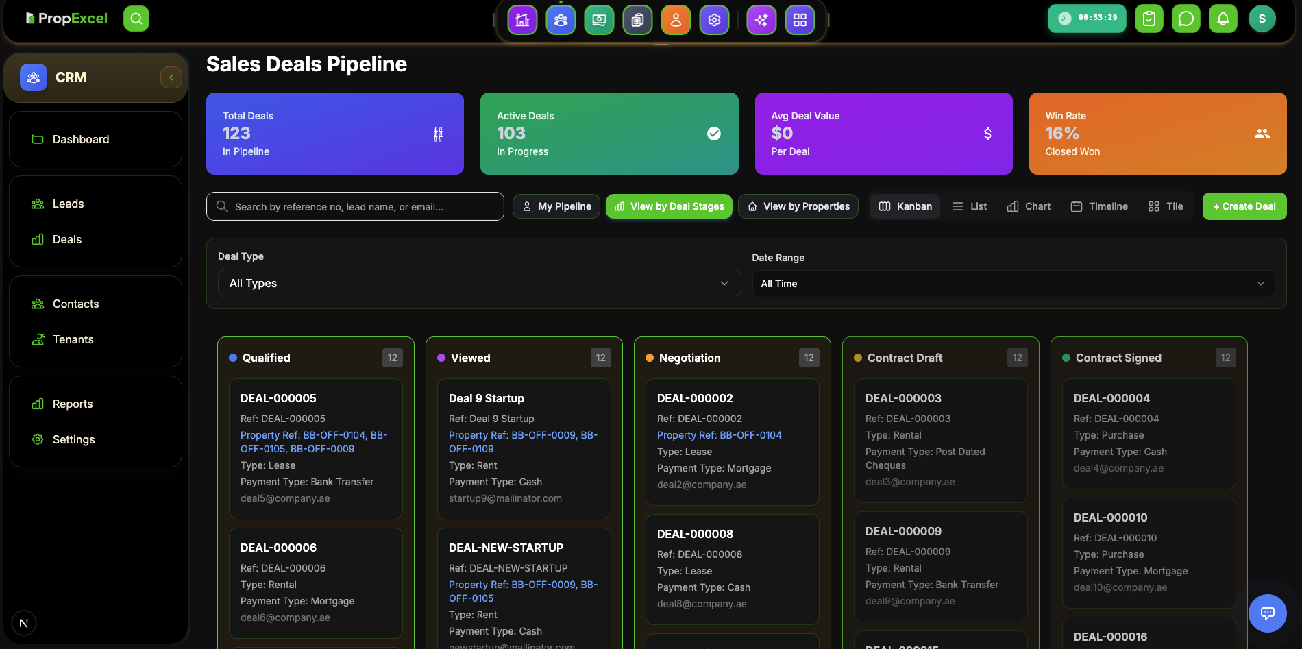This screenshot has width=1302, height=649.
Task: Open the notifications bell icon
Action: 1223,19
